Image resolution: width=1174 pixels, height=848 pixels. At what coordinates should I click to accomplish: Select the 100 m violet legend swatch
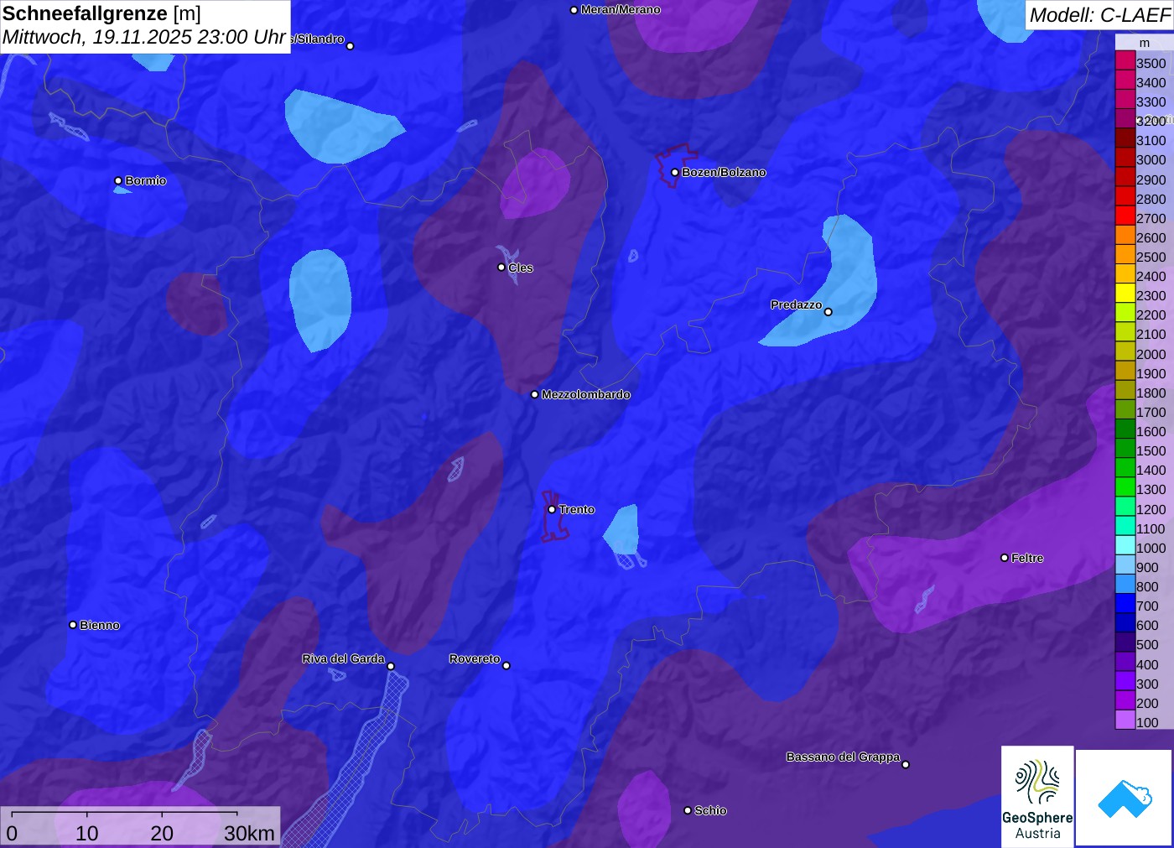pos(1125,720)
